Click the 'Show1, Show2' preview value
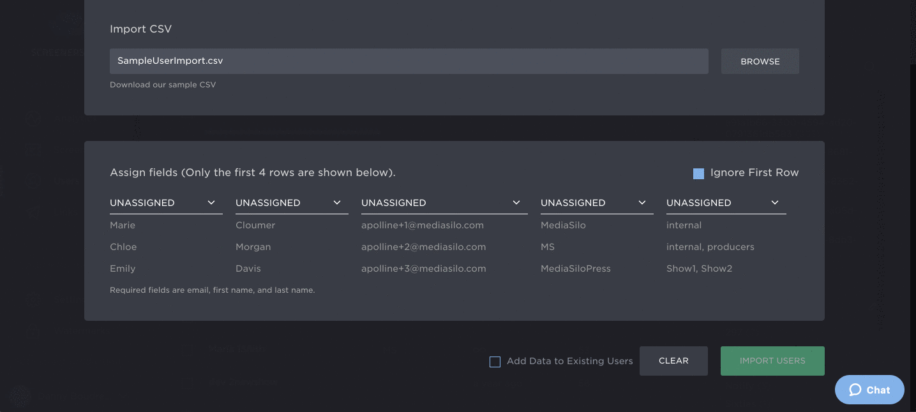The width and height of the screenshot is (916, 412). tap(699, 269)
